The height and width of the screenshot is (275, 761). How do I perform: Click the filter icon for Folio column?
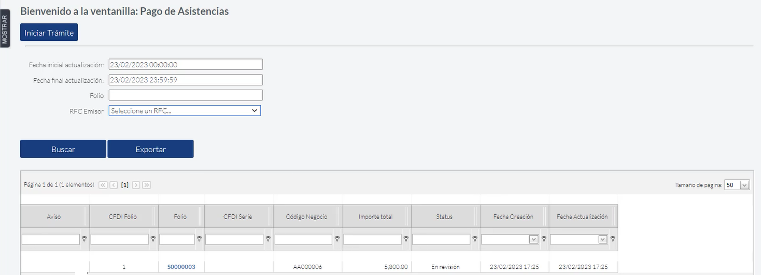point(200,239)
